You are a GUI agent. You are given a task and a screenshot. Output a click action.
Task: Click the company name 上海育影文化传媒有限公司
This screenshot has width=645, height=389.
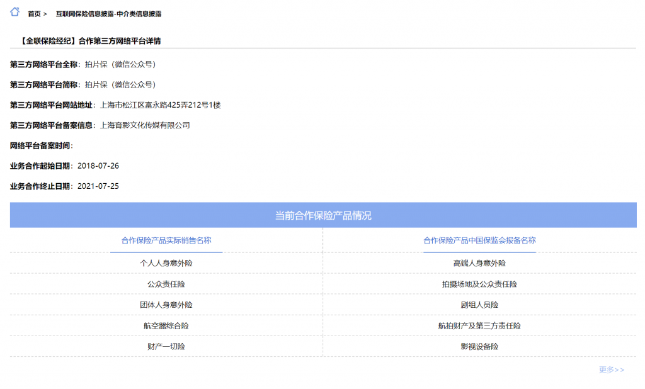(145, 125)
